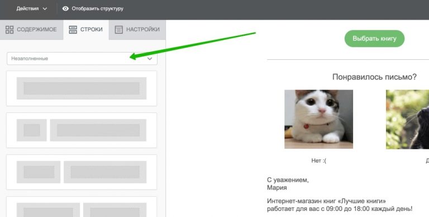Open the Действия dropdown menu
This screenshot has height=217, width=429.
[31, 9]
